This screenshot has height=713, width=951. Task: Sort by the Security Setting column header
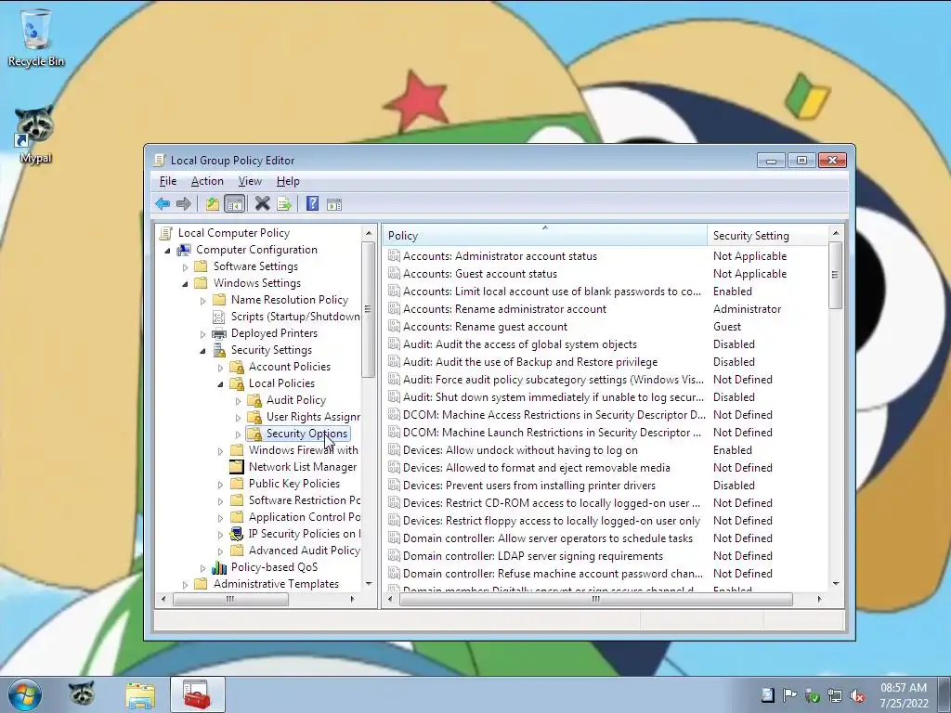[x=767, y=235]
